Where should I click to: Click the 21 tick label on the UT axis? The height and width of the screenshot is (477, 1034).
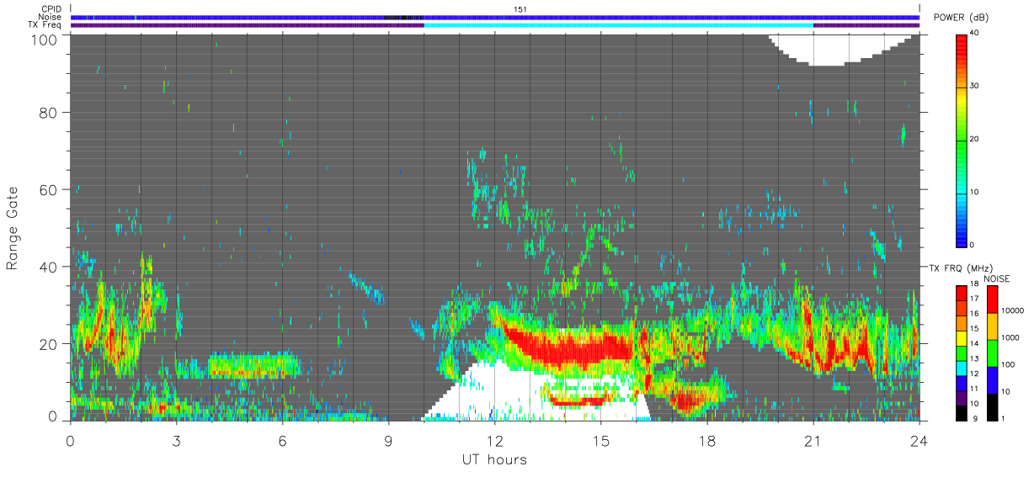(x=813, y=440)
